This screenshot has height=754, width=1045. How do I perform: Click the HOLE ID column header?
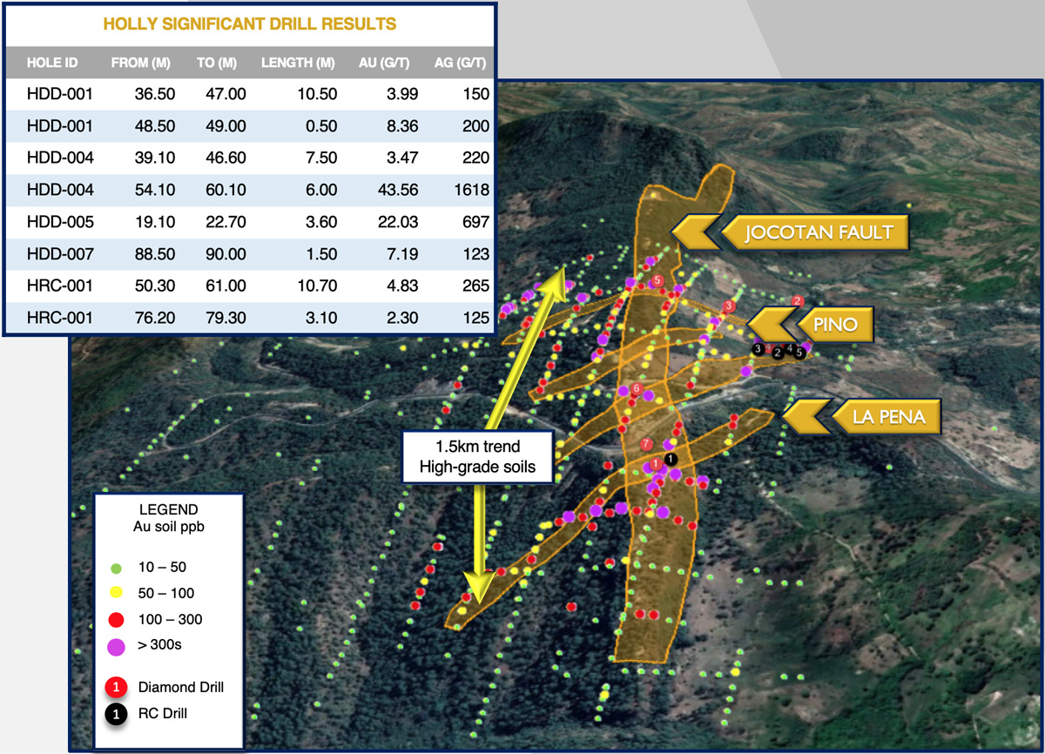[x=53, y=62]
